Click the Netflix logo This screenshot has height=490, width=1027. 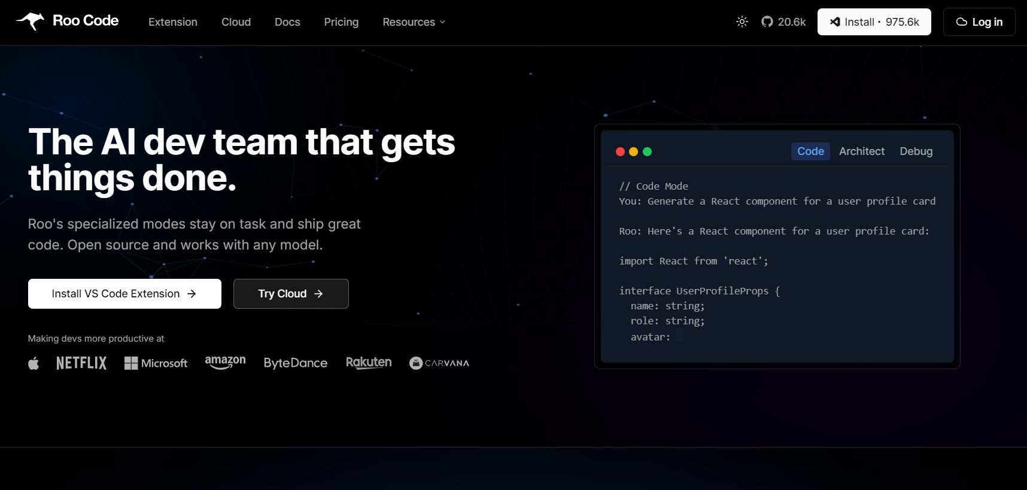(x=81, y=363)
